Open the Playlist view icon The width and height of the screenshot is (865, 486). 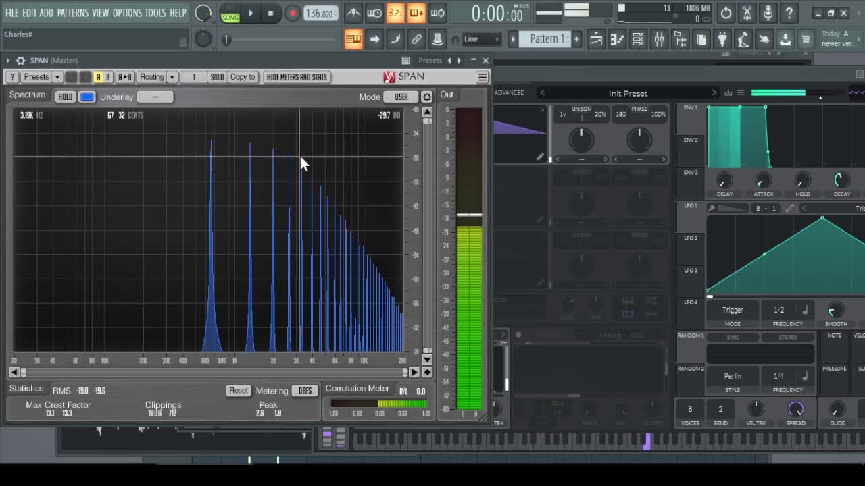point(596,39)
